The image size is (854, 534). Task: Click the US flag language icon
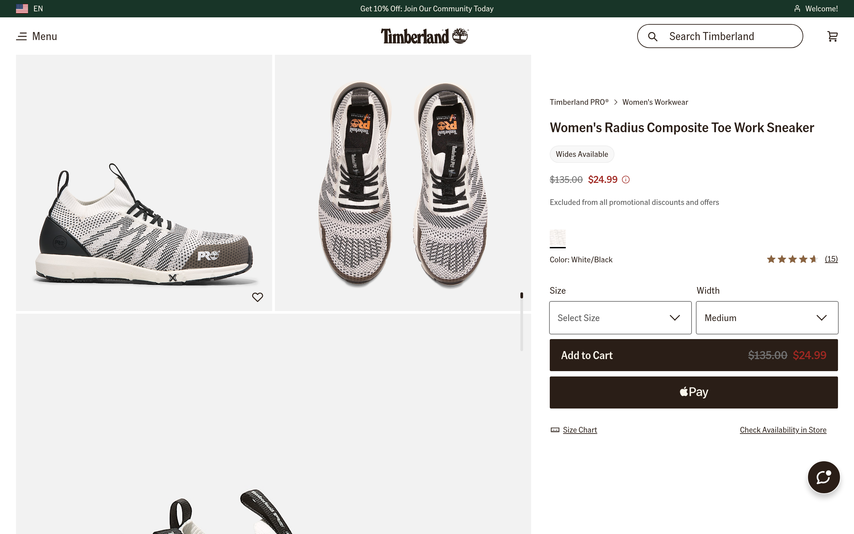click(x=22, y=8)
